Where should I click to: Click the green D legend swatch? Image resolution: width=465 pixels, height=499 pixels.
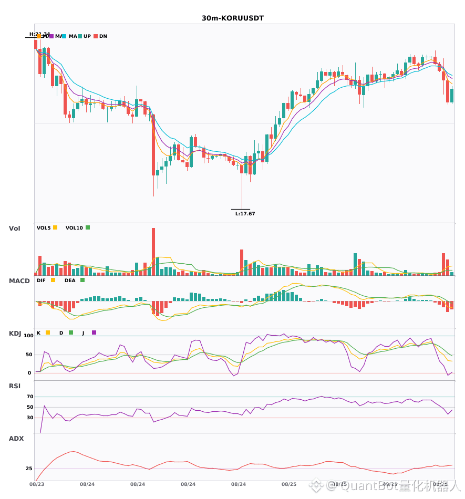71,332
